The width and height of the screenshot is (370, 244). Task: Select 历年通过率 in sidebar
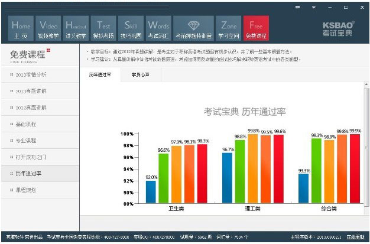pos(40,174)
